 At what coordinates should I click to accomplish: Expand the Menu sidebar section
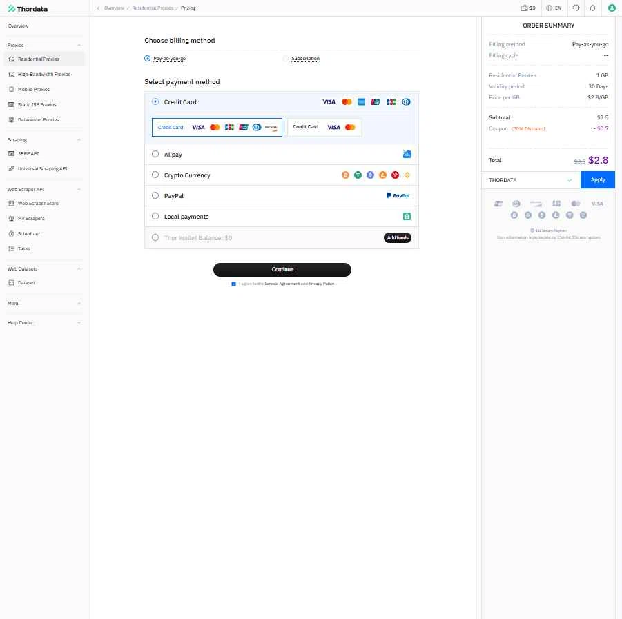tap(79, 304)
